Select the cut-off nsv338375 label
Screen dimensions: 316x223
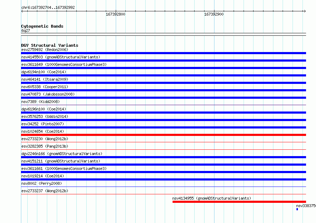[x=306, y=206]
